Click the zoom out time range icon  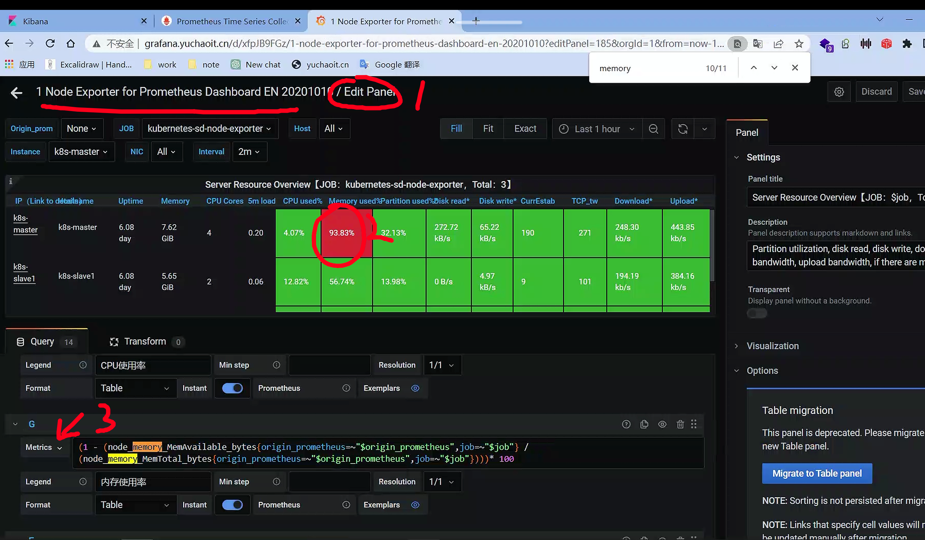[653, 129]
